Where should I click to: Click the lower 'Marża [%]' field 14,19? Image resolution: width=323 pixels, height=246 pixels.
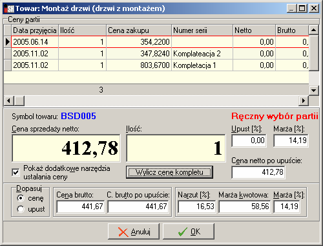(287, 207)
